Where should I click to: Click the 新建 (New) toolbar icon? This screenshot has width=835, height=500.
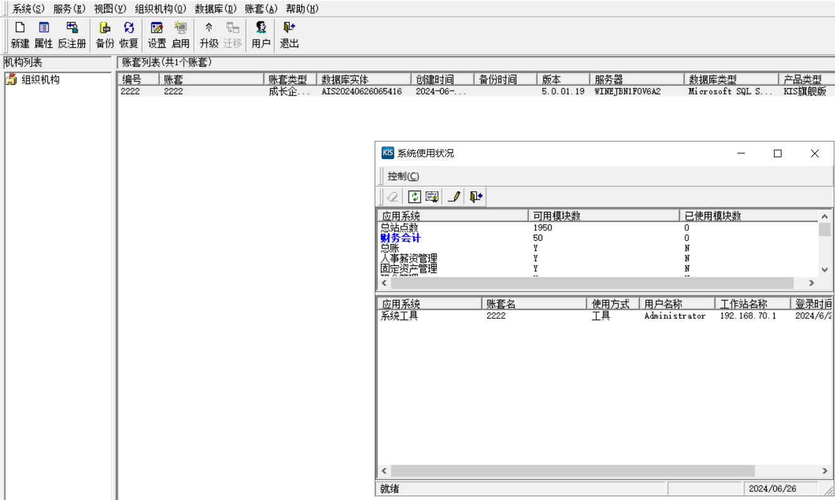tap(20, 35)
